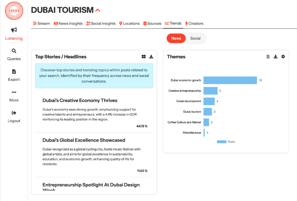This screenshot has width=297, height=201.
Task: Open the Locations tab
Action: 129,24
